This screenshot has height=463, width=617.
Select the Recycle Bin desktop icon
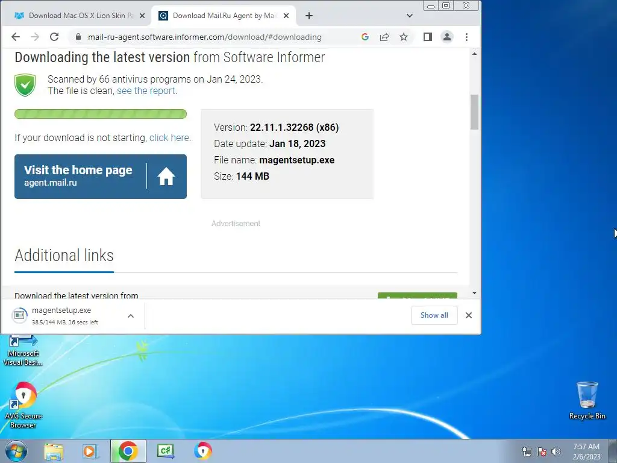587,400
